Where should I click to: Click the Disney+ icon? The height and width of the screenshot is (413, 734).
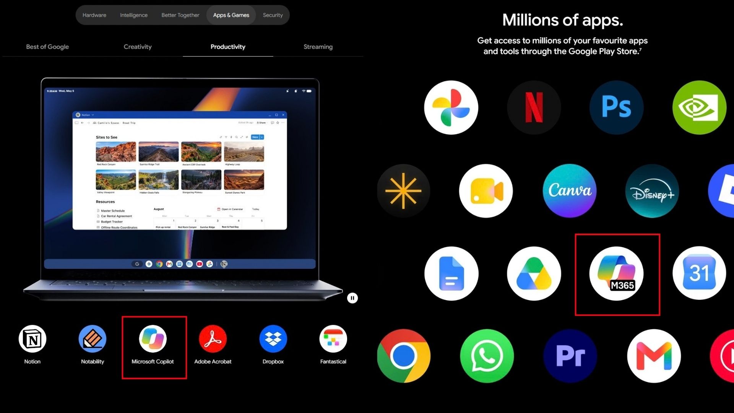(652, 191)
